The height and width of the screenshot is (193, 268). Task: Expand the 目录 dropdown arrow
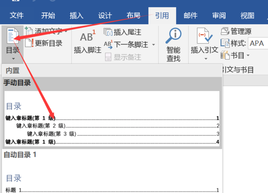coord(13,59)
